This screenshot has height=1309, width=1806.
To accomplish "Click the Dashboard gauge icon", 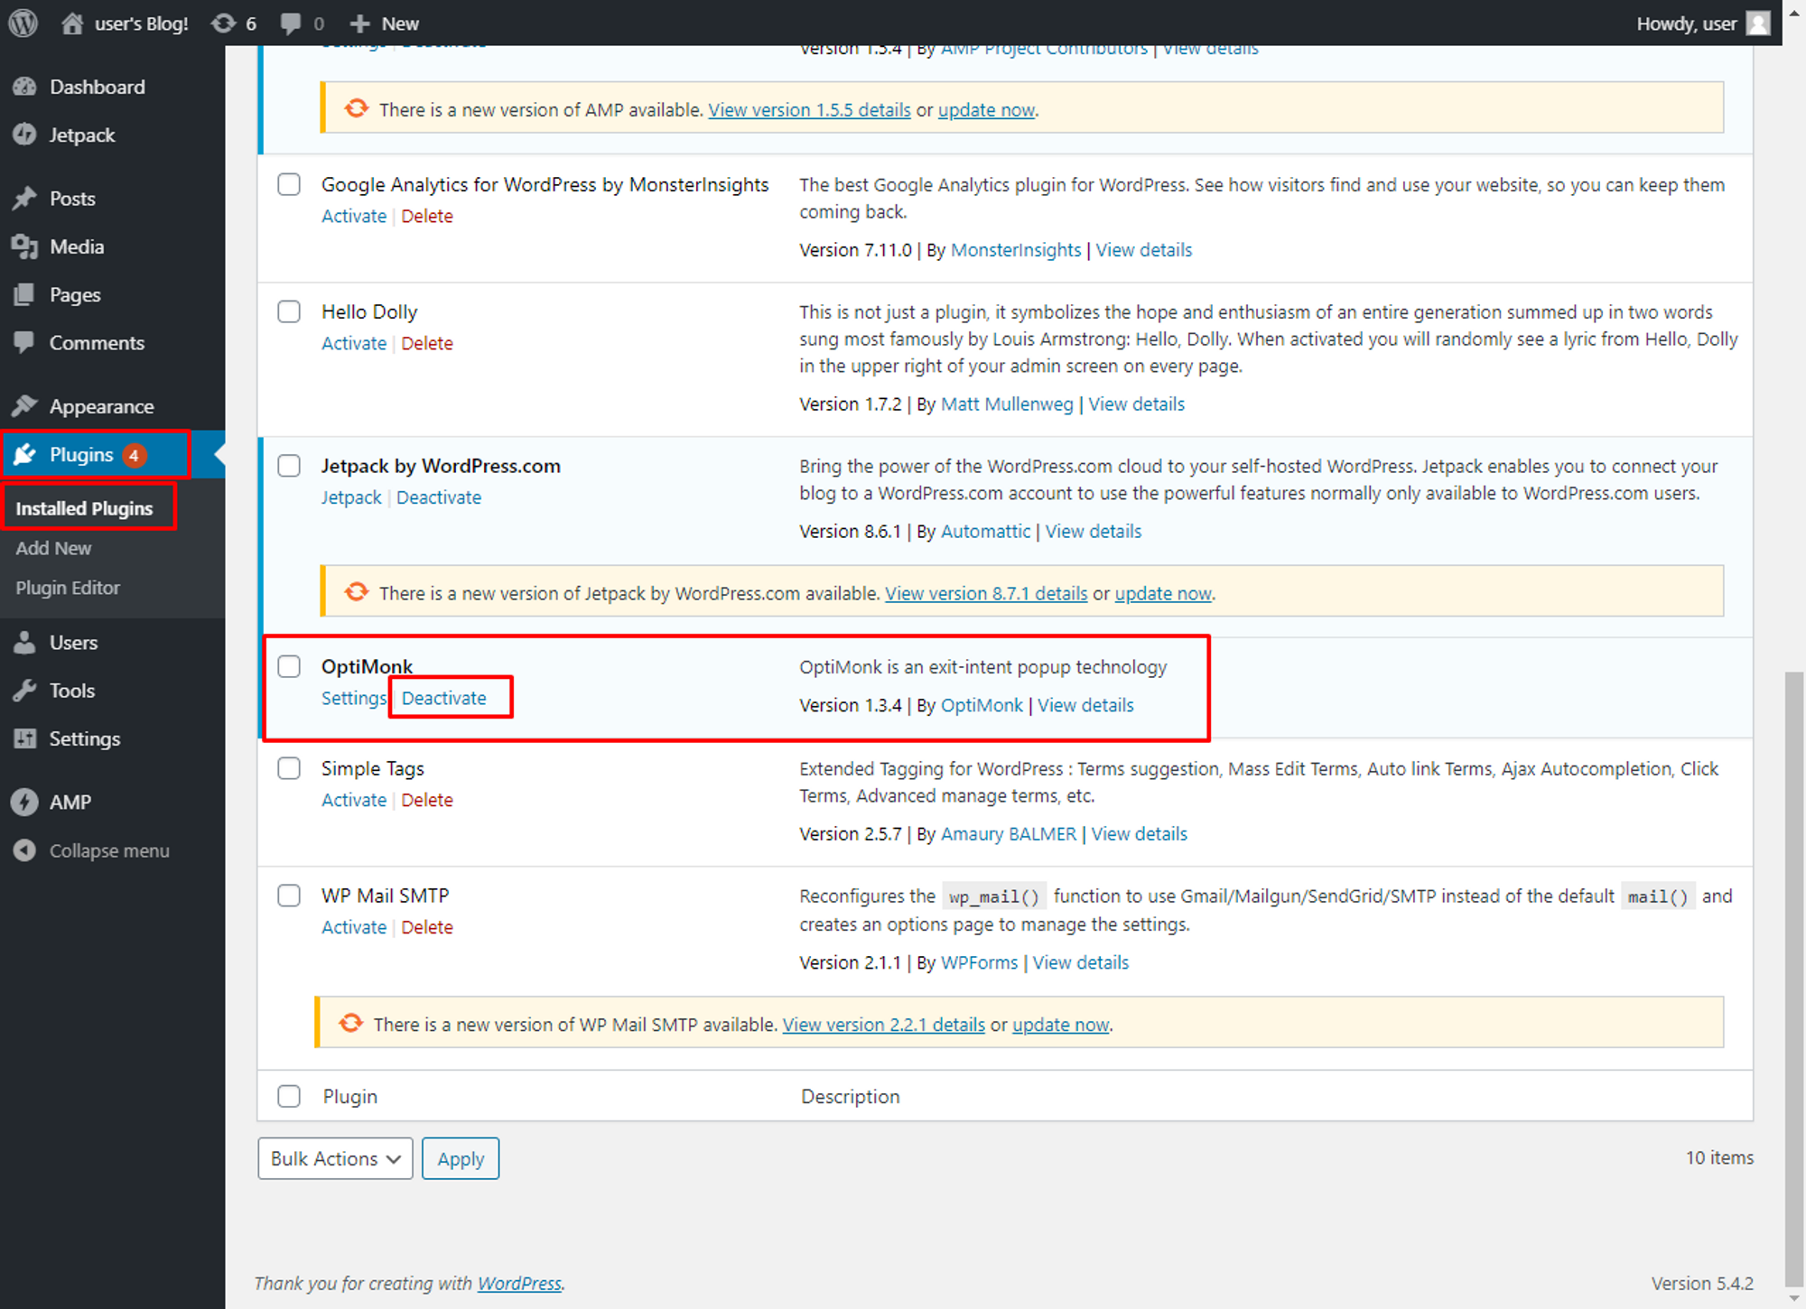I will tap(25, 87).
